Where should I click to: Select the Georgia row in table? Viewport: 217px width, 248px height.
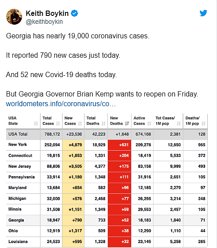click(107, 220)
